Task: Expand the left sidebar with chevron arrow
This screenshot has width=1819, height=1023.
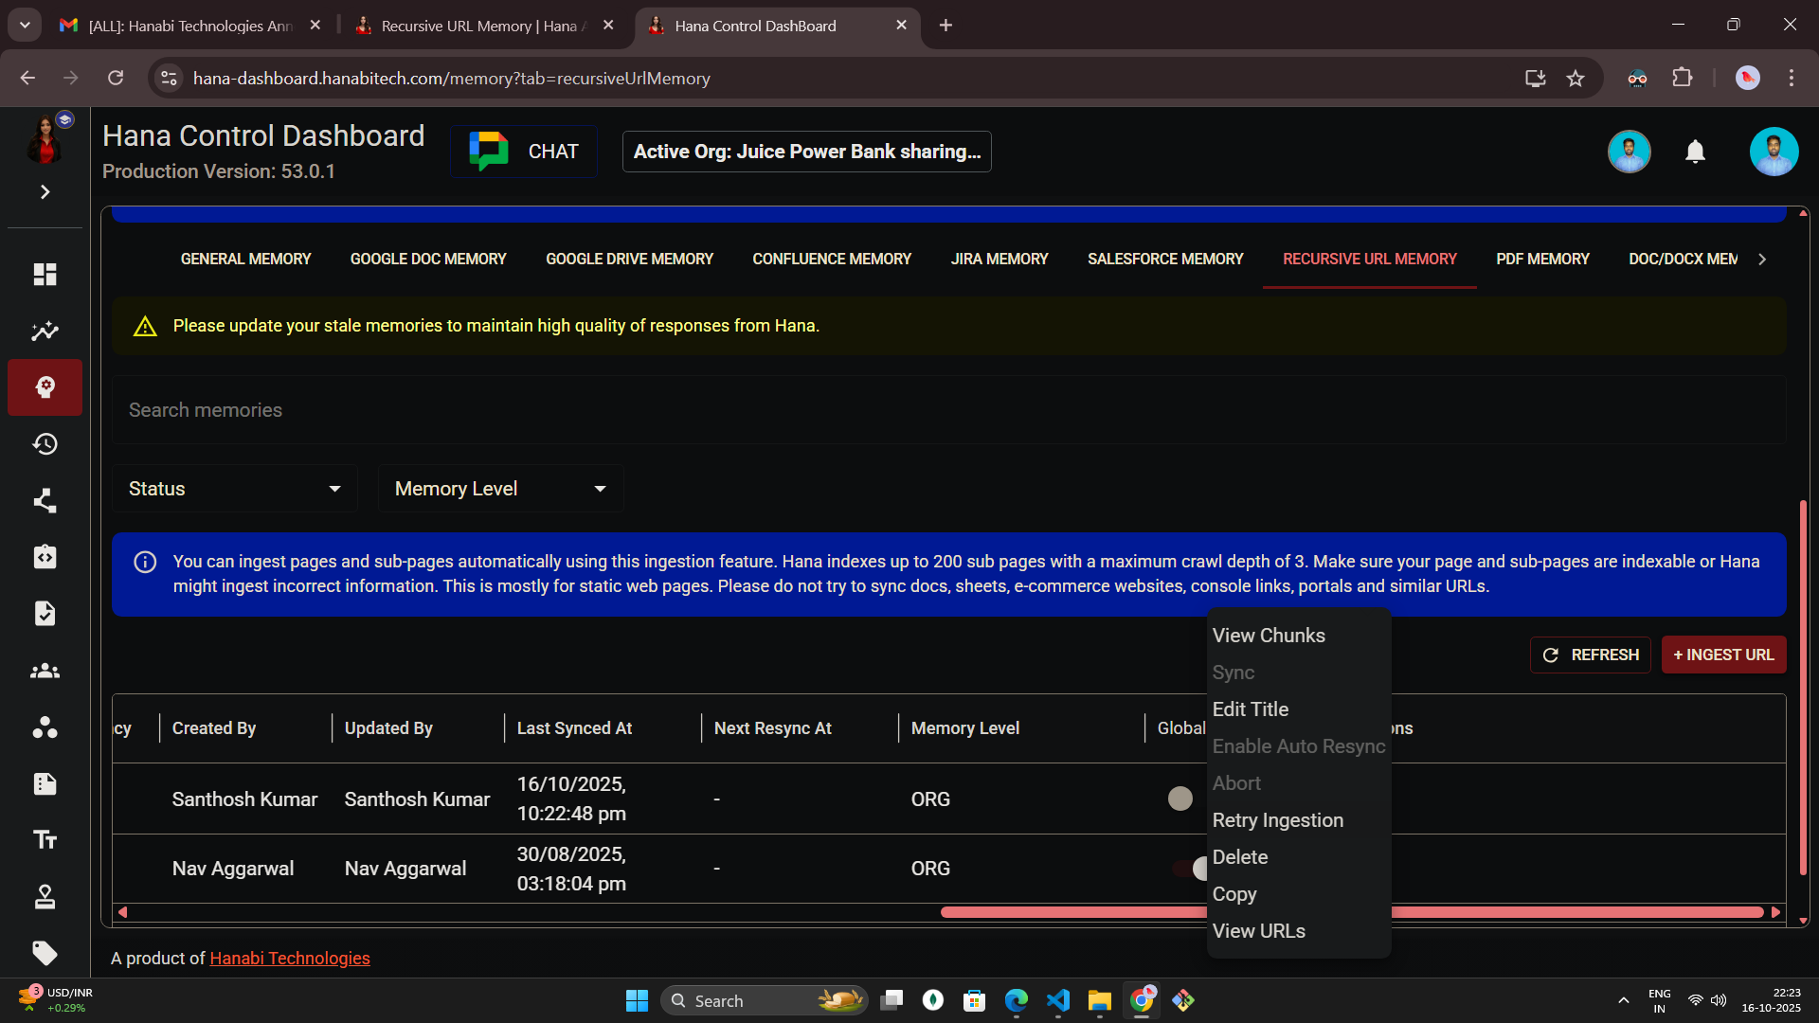Action: click(x=45, y=192)
